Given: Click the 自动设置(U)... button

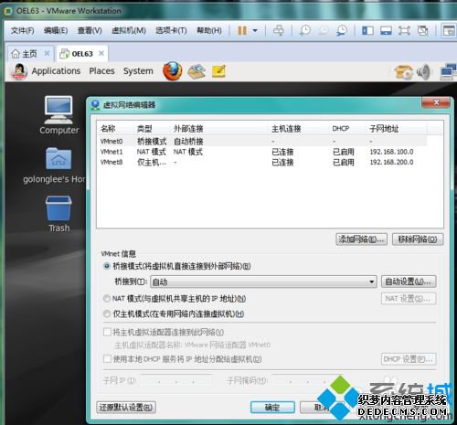Looking at the screenshot, I should [x=409, y=282].
